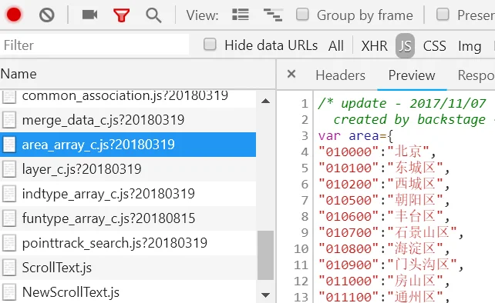Select layer_c.js?20180319 request
The image size is (495, 303).
tap(128, 169)
